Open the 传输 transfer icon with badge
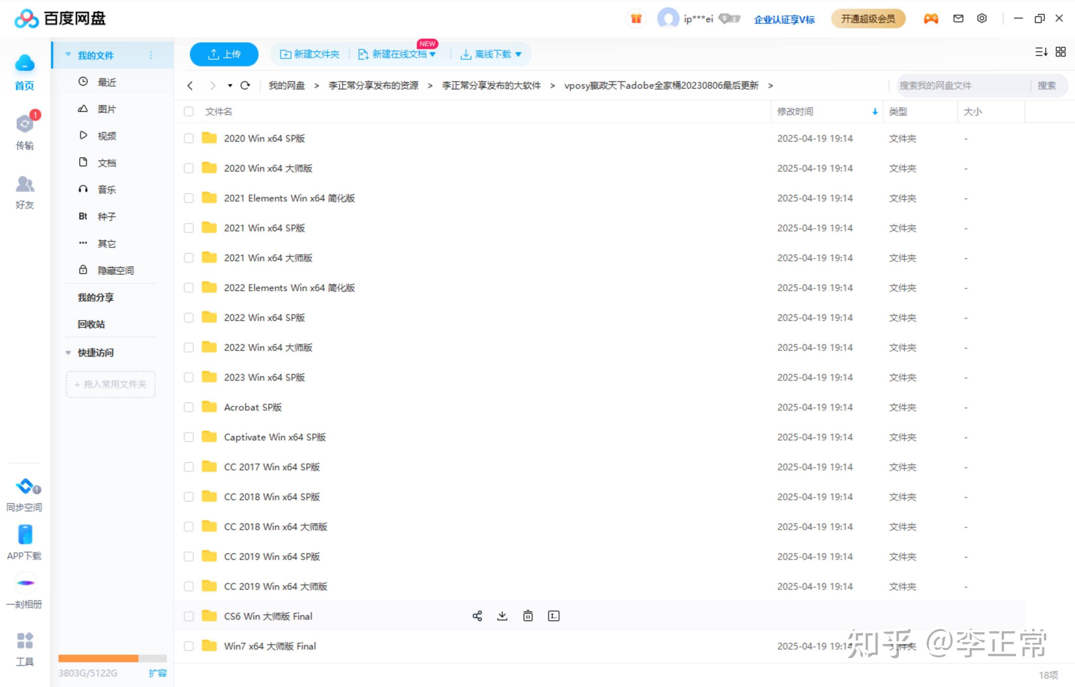1075x687 pixels. 25,123
